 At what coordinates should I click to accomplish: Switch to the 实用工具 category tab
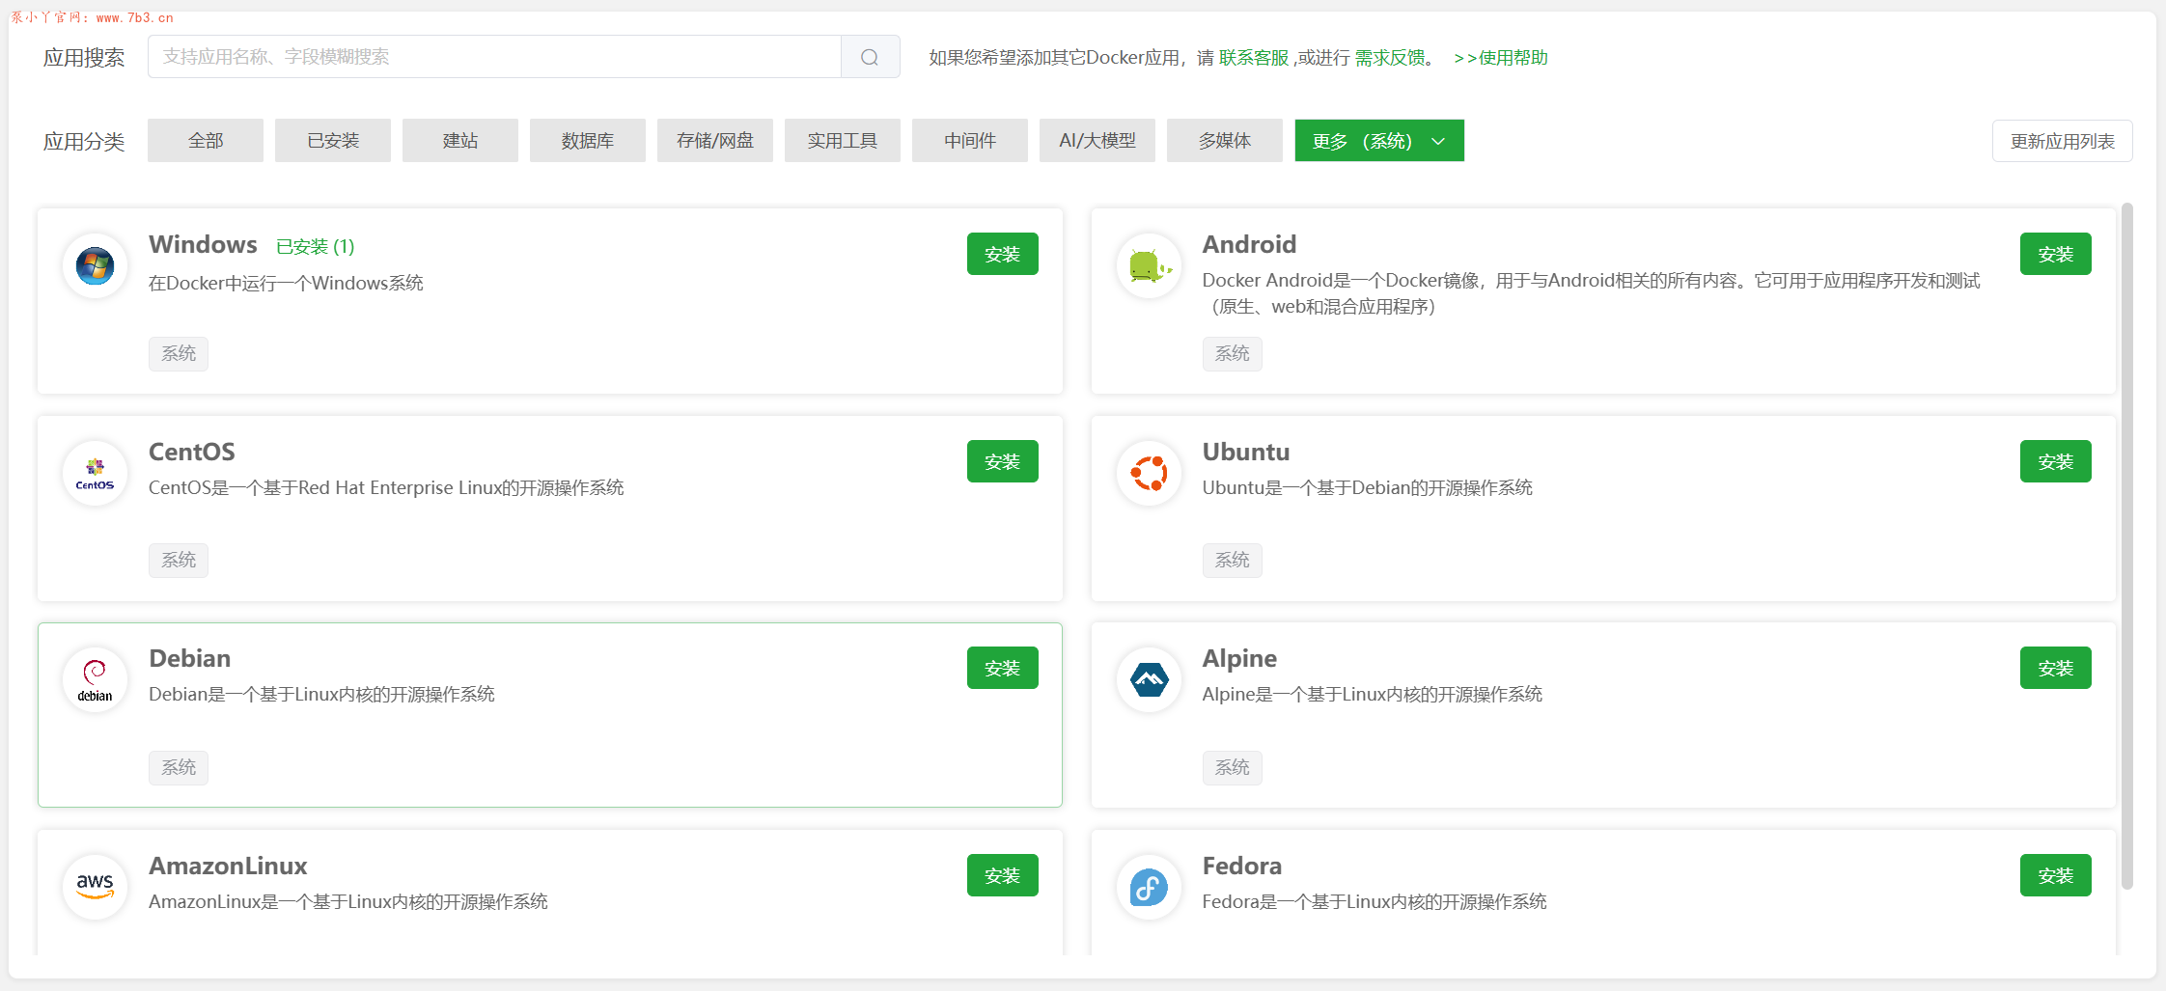click(843, 141)
